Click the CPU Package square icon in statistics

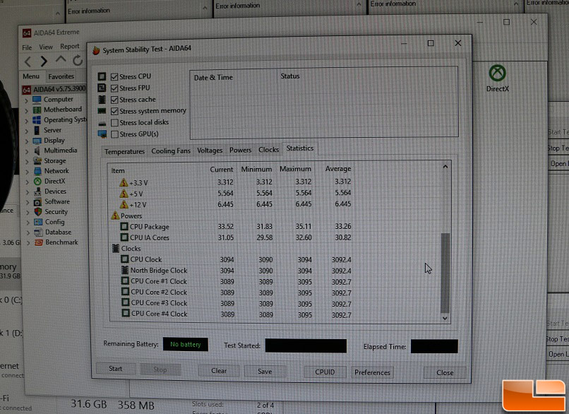[x=124, y=227]
